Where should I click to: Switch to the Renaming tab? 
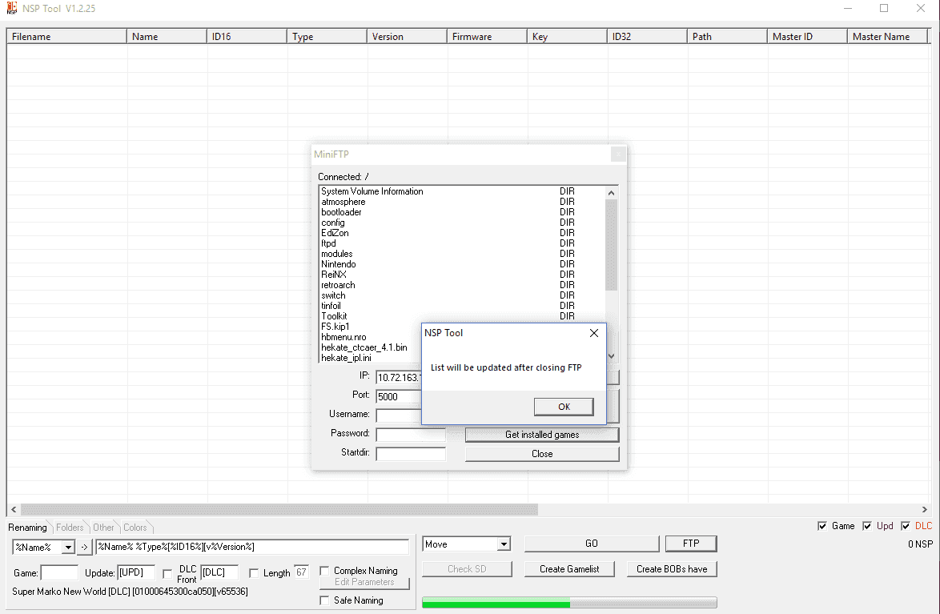tap(27, 528)
